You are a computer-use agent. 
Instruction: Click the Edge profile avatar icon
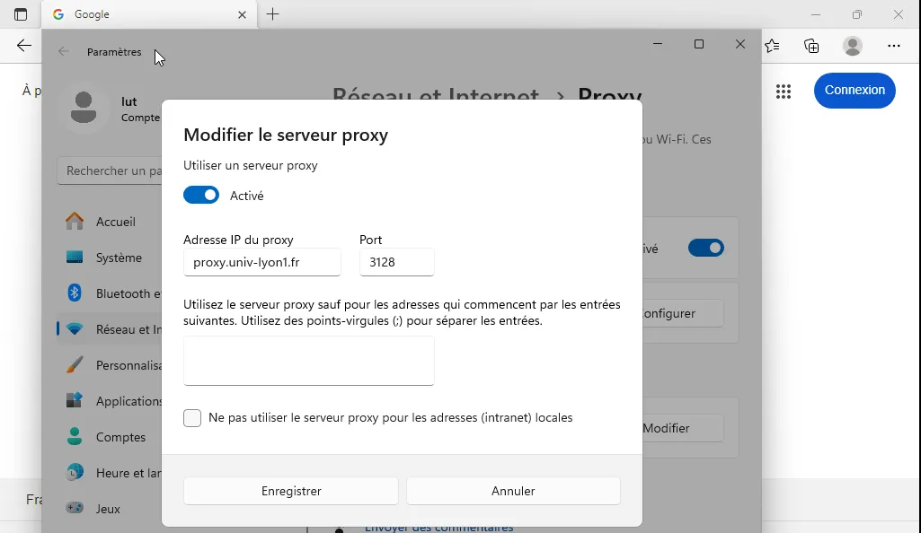pyautogui.click(x=853, y=46)
